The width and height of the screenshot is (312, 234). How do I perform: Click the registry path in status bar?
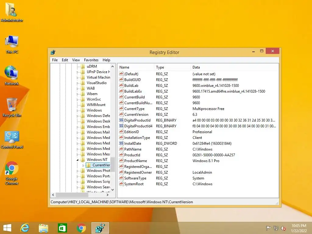(x=122, y=202)
